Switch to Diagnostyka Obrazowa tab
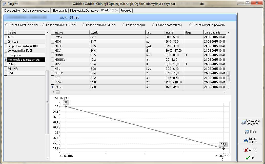 click(84, 10)
